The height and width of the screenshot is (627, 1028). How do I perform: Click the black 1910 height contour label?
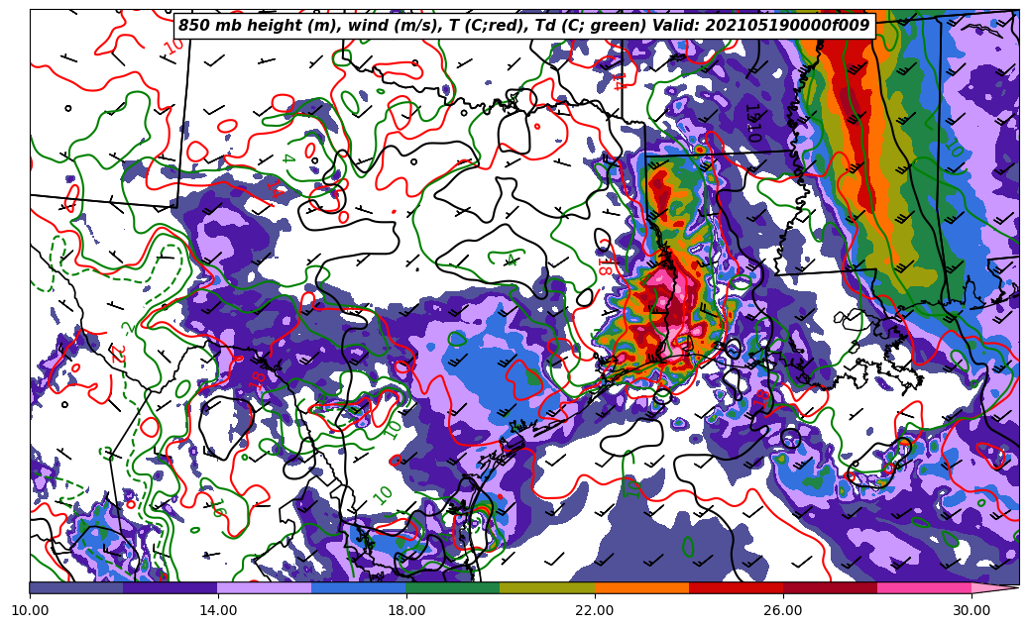(x=752, y=123)
